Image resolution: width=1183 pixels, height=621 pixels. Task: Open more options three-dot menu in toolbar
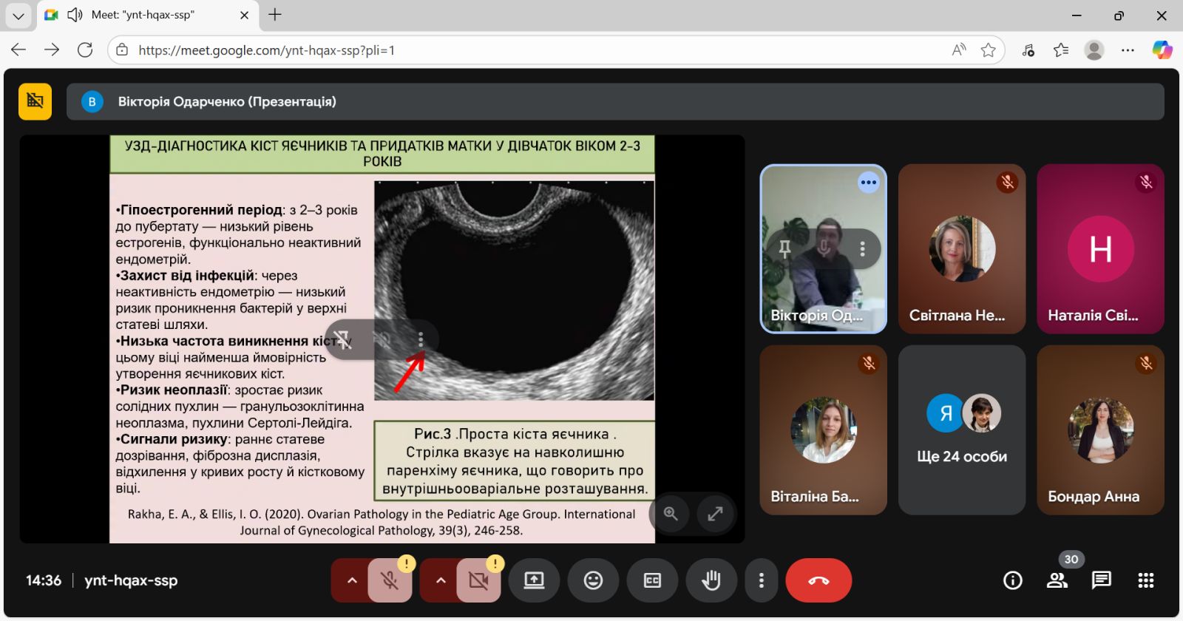[x=761, y=580]
